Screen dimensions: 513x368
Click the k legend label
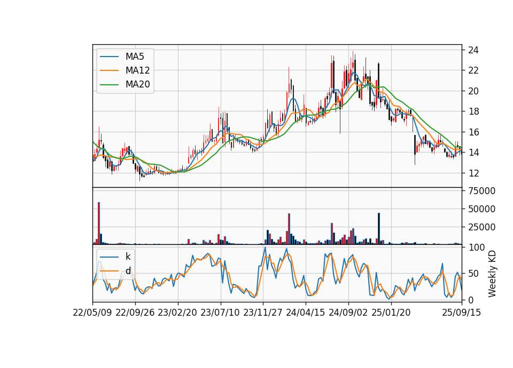(x=128, y=257)
